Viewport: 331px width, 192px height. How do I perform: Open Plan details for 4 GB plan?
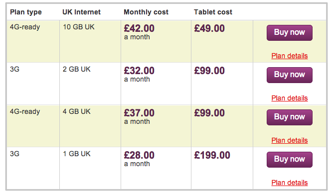(290, 140)
